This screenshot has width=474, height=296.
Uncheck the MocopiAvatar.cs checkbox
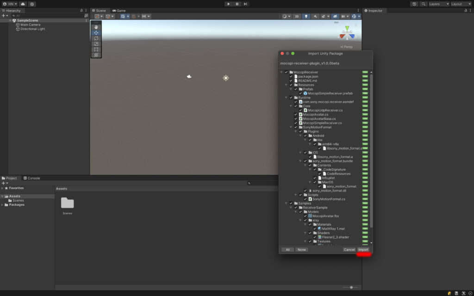(x=296, y=115)
